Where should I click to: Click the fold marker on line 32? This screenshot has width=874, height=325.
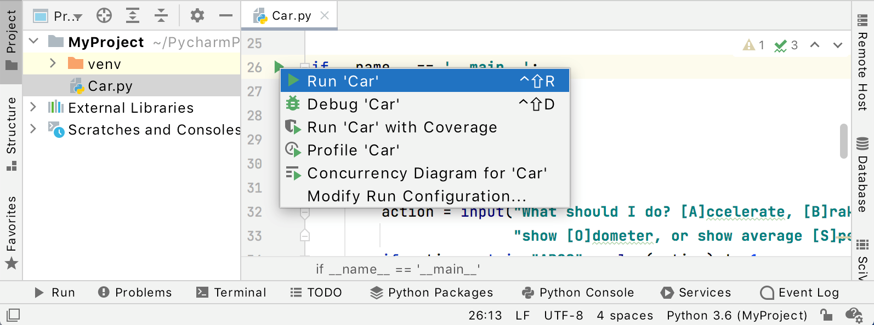click(x=305, y=213)
